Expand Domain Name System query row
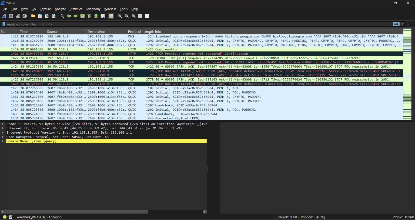Viewport: 415px width, 220px height. coord(3,141)
